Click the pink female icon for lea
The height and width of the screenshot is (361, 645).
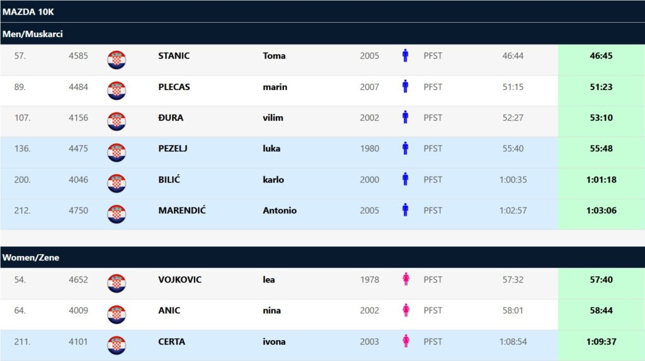click(x=405, y=279)
